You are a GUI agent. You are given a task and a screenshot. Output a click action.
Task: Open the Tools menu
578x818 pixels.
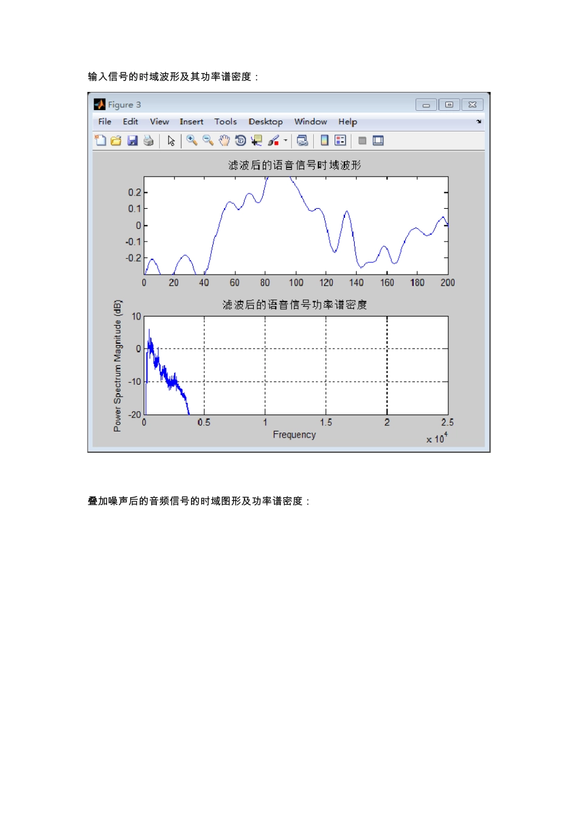(x=225, y=122)
